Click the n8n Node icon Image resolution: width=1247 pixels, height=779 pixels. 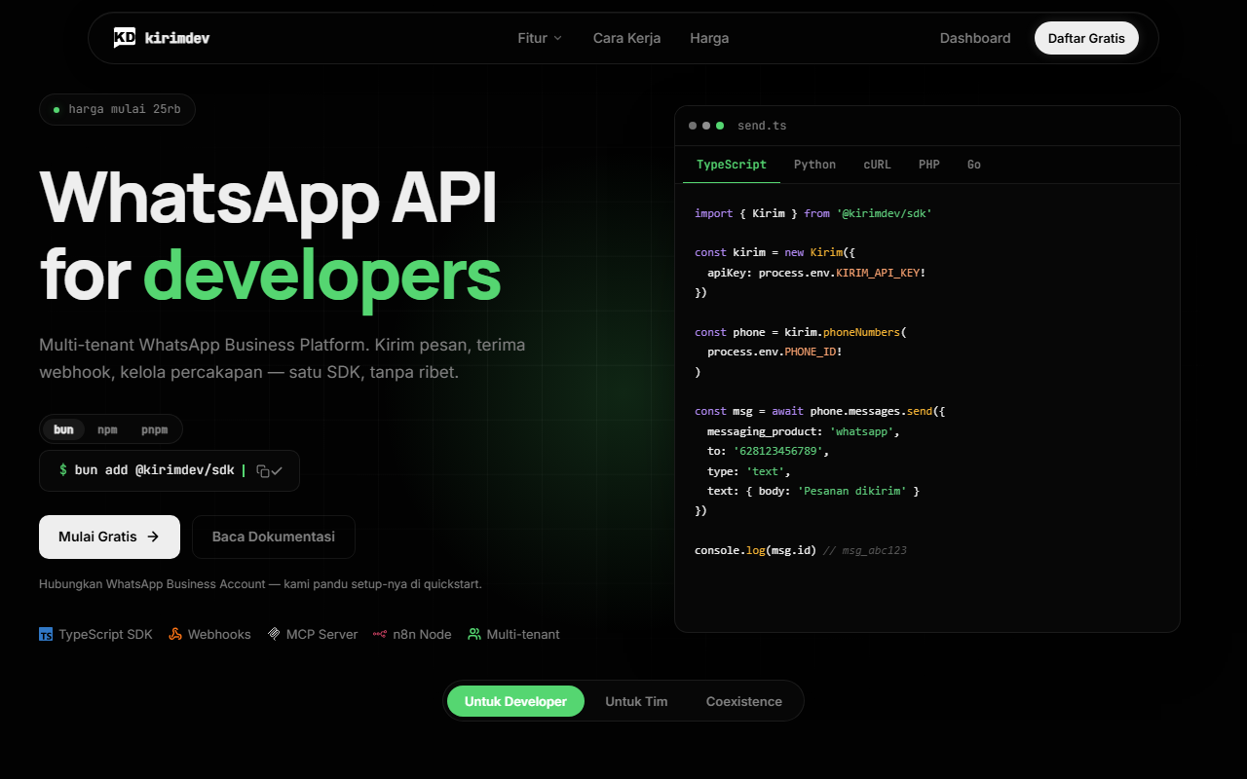pyautogui.click(x=380, y=634)
